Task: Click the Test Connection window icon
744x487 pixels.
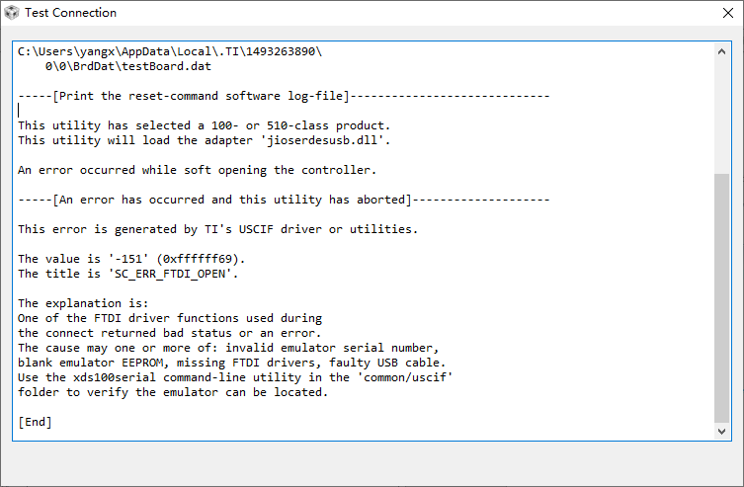Action: coord(12,13)
